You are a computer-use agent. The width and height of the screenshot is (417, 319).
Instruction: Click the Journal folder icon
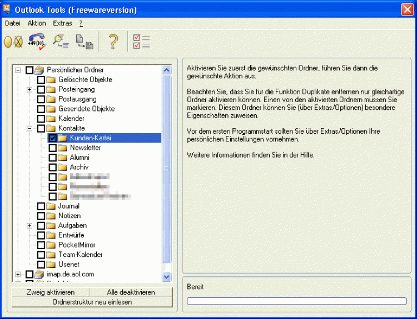(51, 206)
